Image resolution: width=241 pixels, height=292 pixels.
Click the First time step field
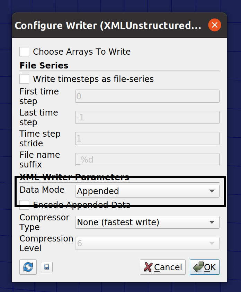tap(147, 96)
